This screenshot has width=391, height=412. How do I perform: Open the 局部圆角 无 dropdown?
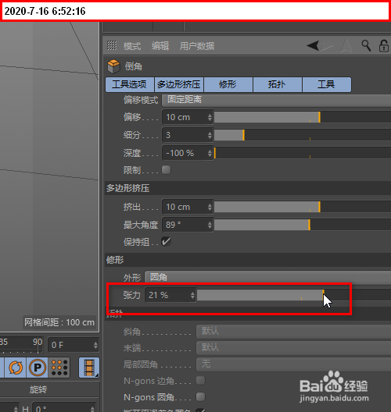click(293, 364)
